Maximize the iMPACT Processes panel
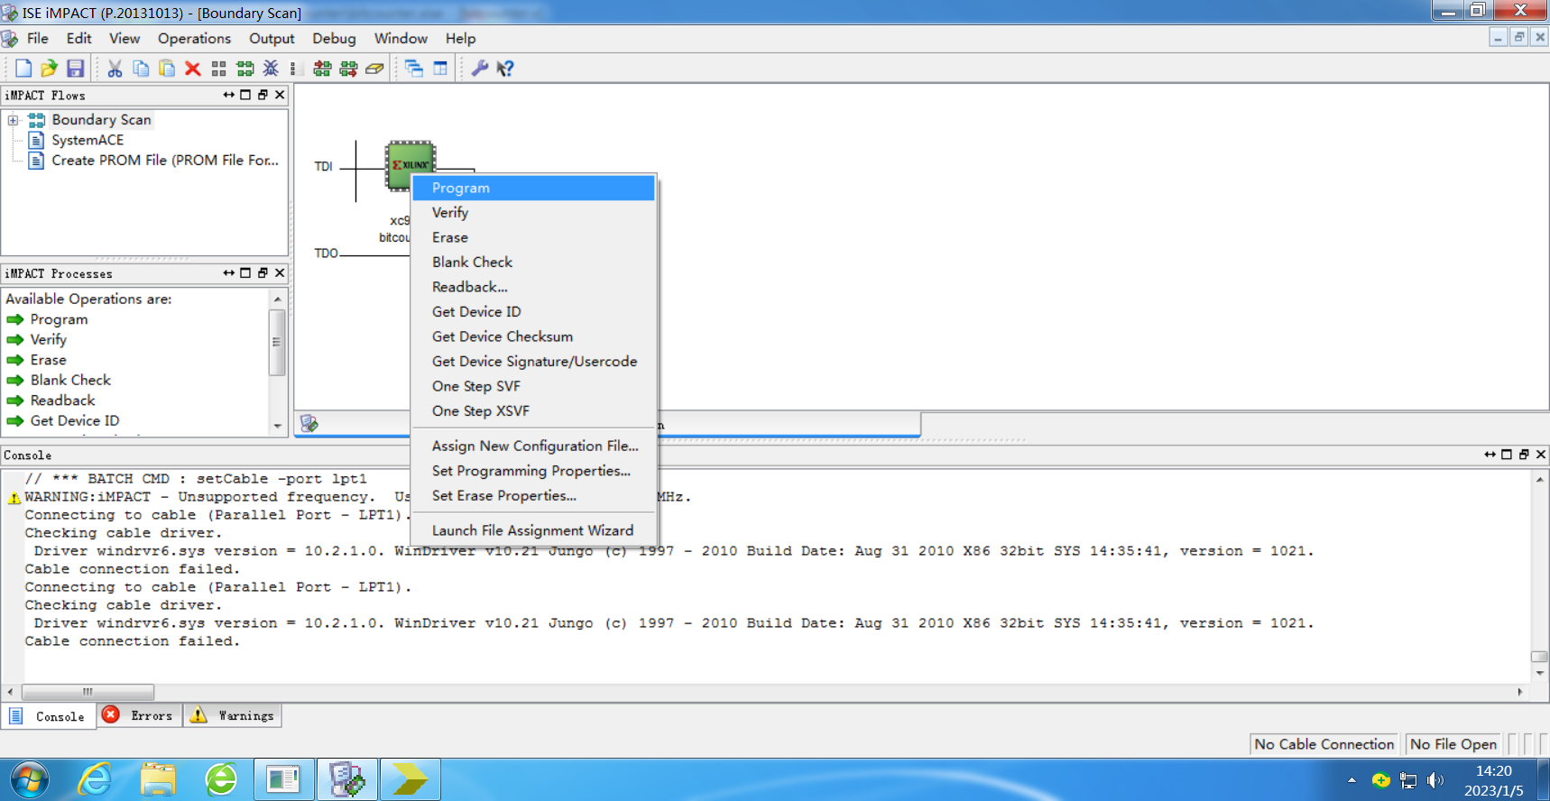 pos(245,273)
